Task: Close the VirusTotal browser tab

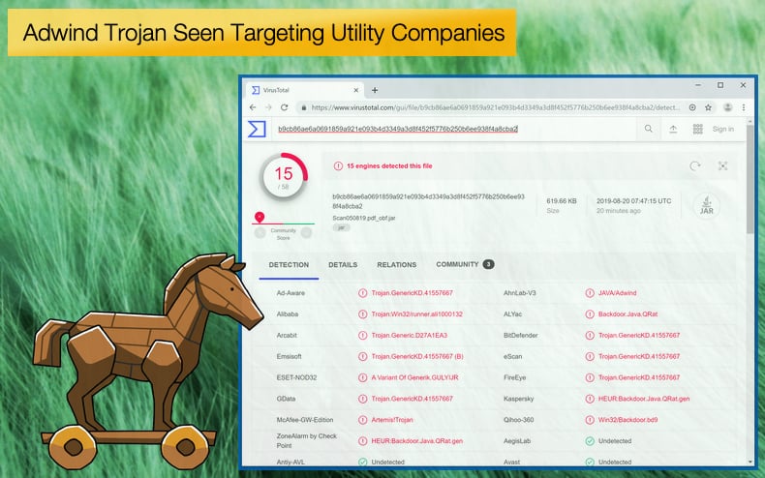Action: pyautogui.click(x=356, y=90)
